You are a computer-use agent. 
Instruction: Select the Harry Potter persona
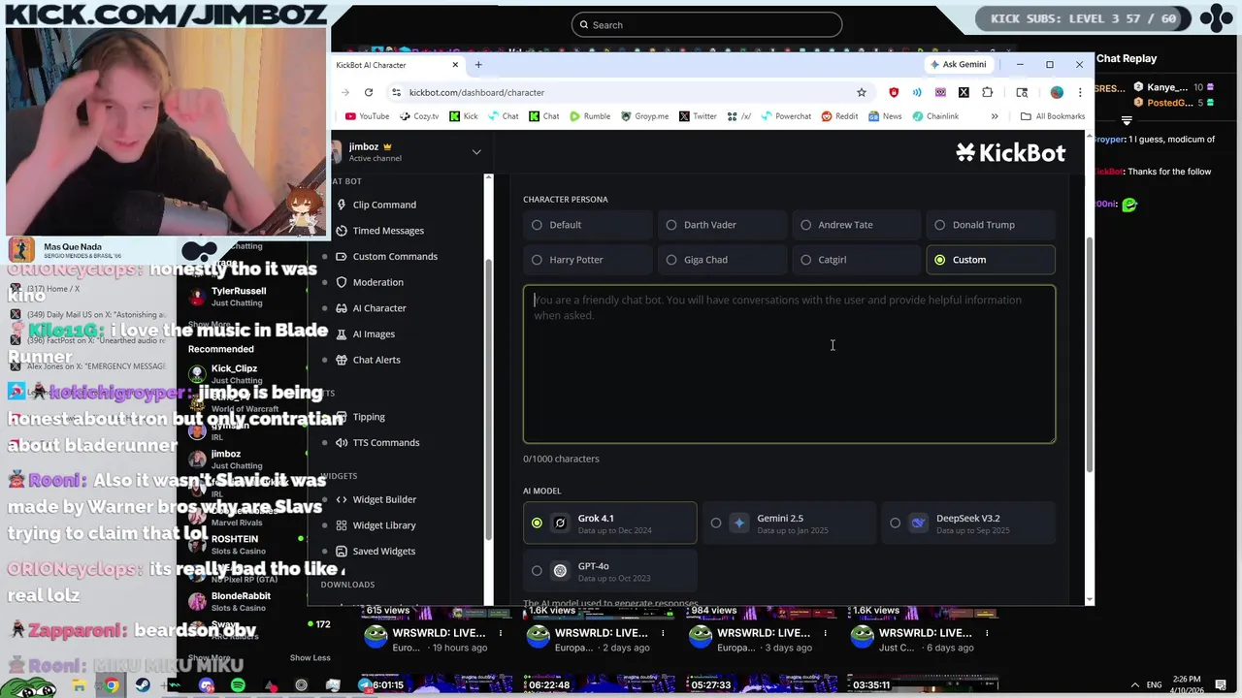pyautogui.click(x=588, y=260)
